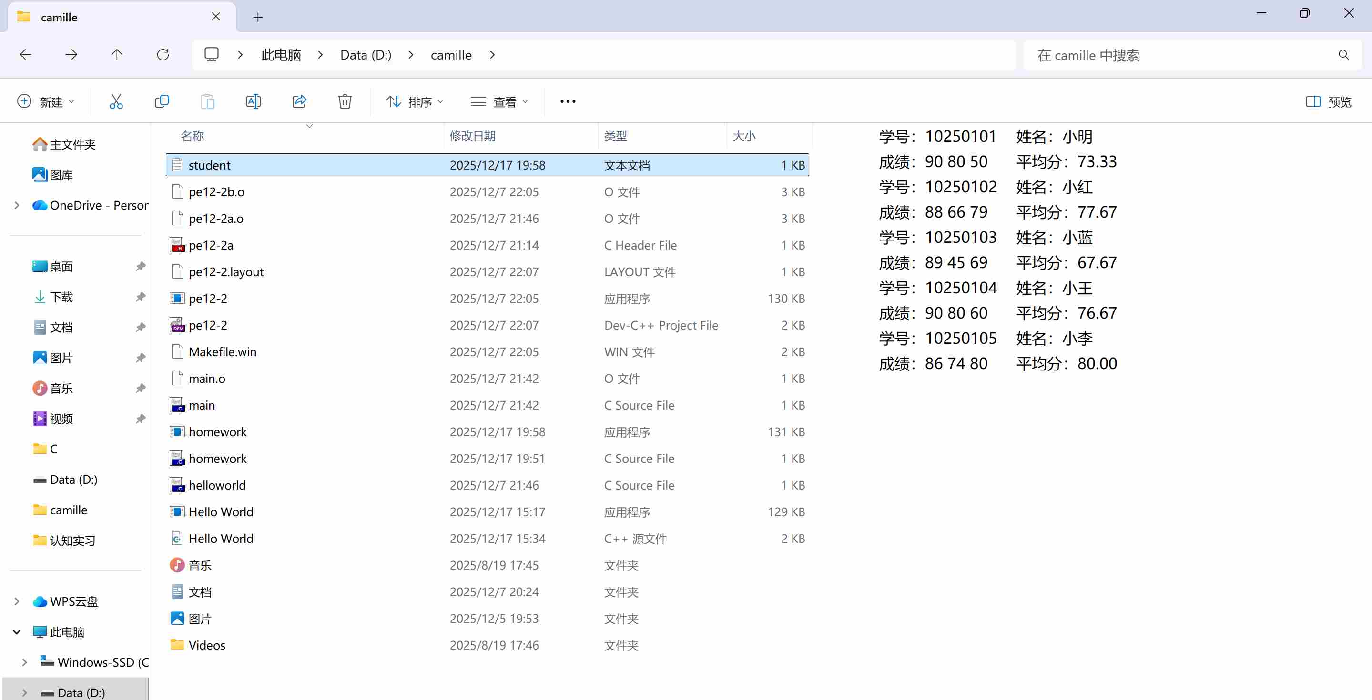Toggle the 预览 preview pane button
The height and width of the screenshot is (700, 1372).
1328,102
